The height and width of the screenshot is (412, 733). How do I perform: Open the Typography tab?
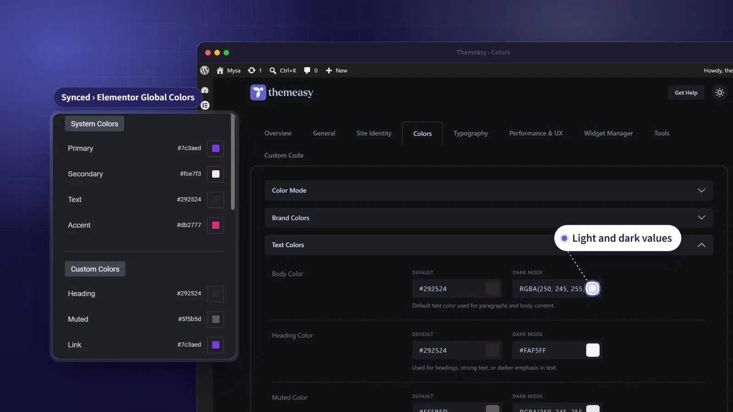click(x=470, y=133)
